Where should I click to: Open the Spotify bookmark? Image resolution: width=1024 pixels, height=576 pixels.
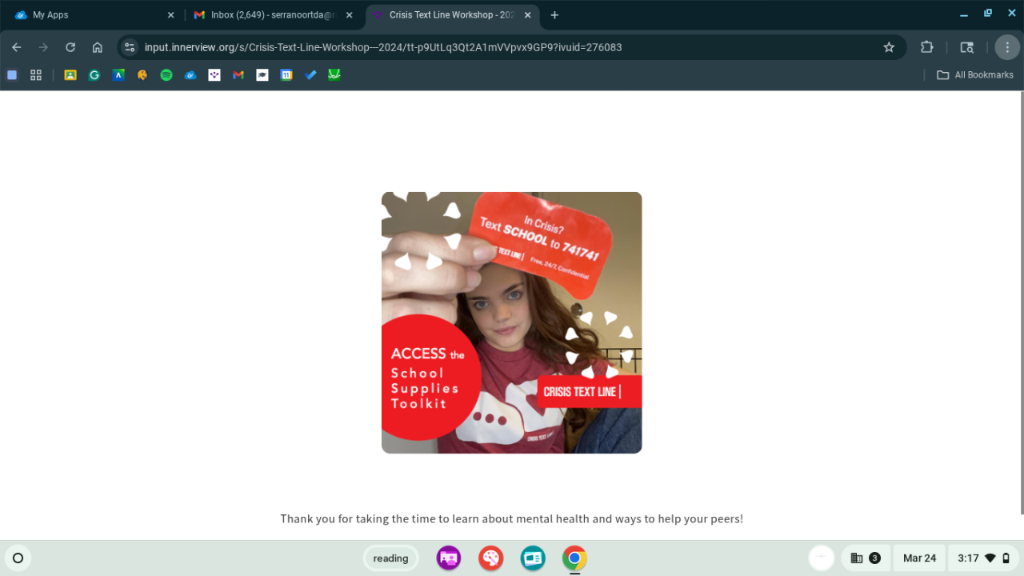coord(166,75)
